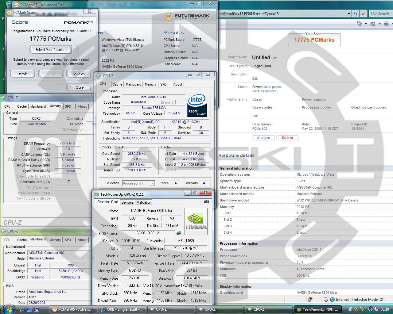Take a GPU-Z screenshot with the camera icon
Screen dimensions: 393x314
[x=207, y=202]
